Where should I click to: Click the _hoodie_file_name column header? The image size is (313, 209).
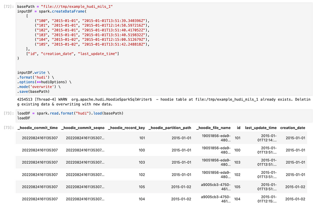pos(213,128)
